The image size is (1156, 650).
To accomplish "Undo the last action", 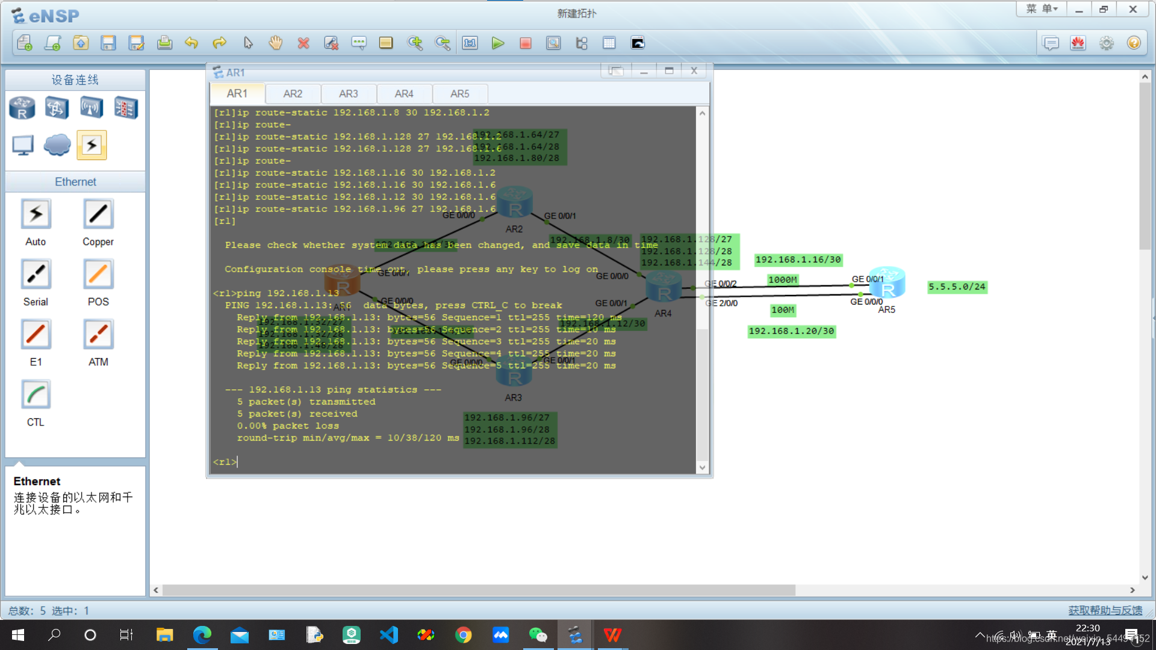I will [x=191, y=43].
